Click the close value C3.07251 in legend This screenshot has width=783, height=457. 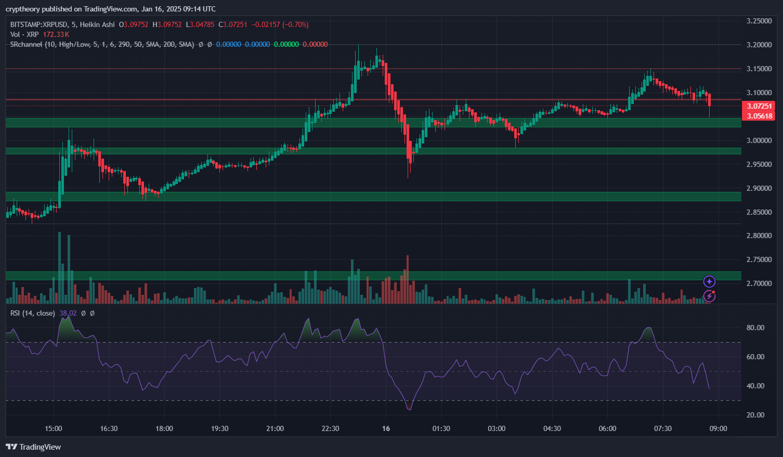point(233,24)
